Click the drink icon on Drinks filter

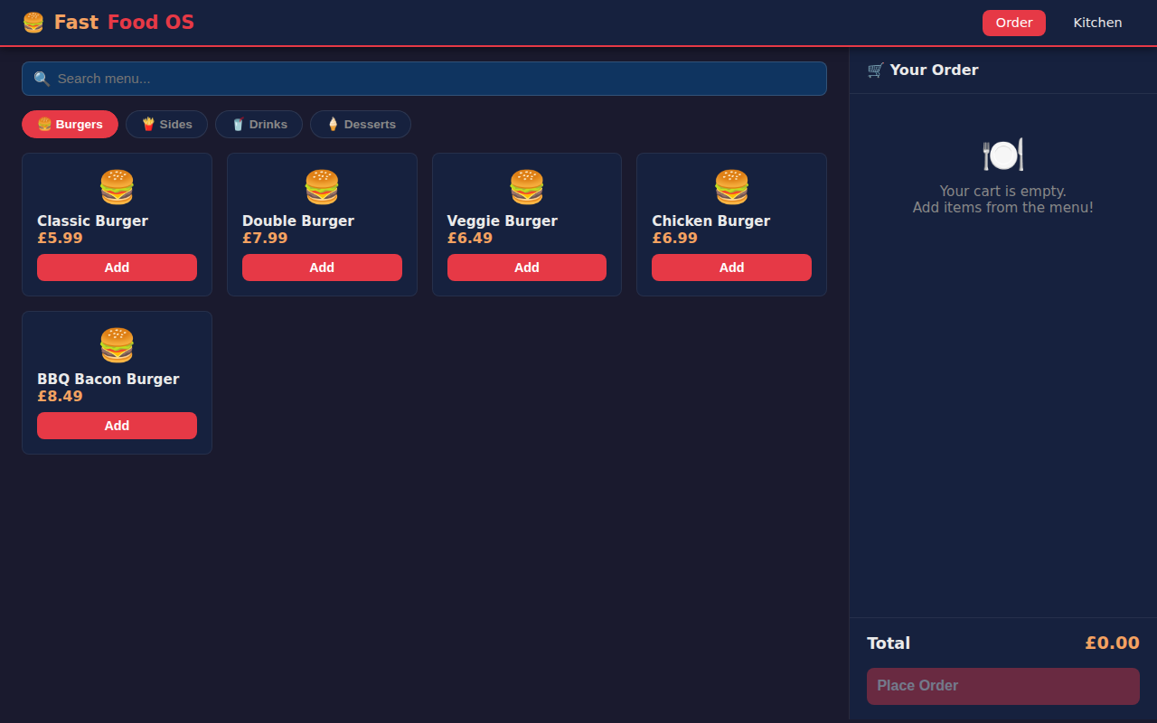point(238,124)
